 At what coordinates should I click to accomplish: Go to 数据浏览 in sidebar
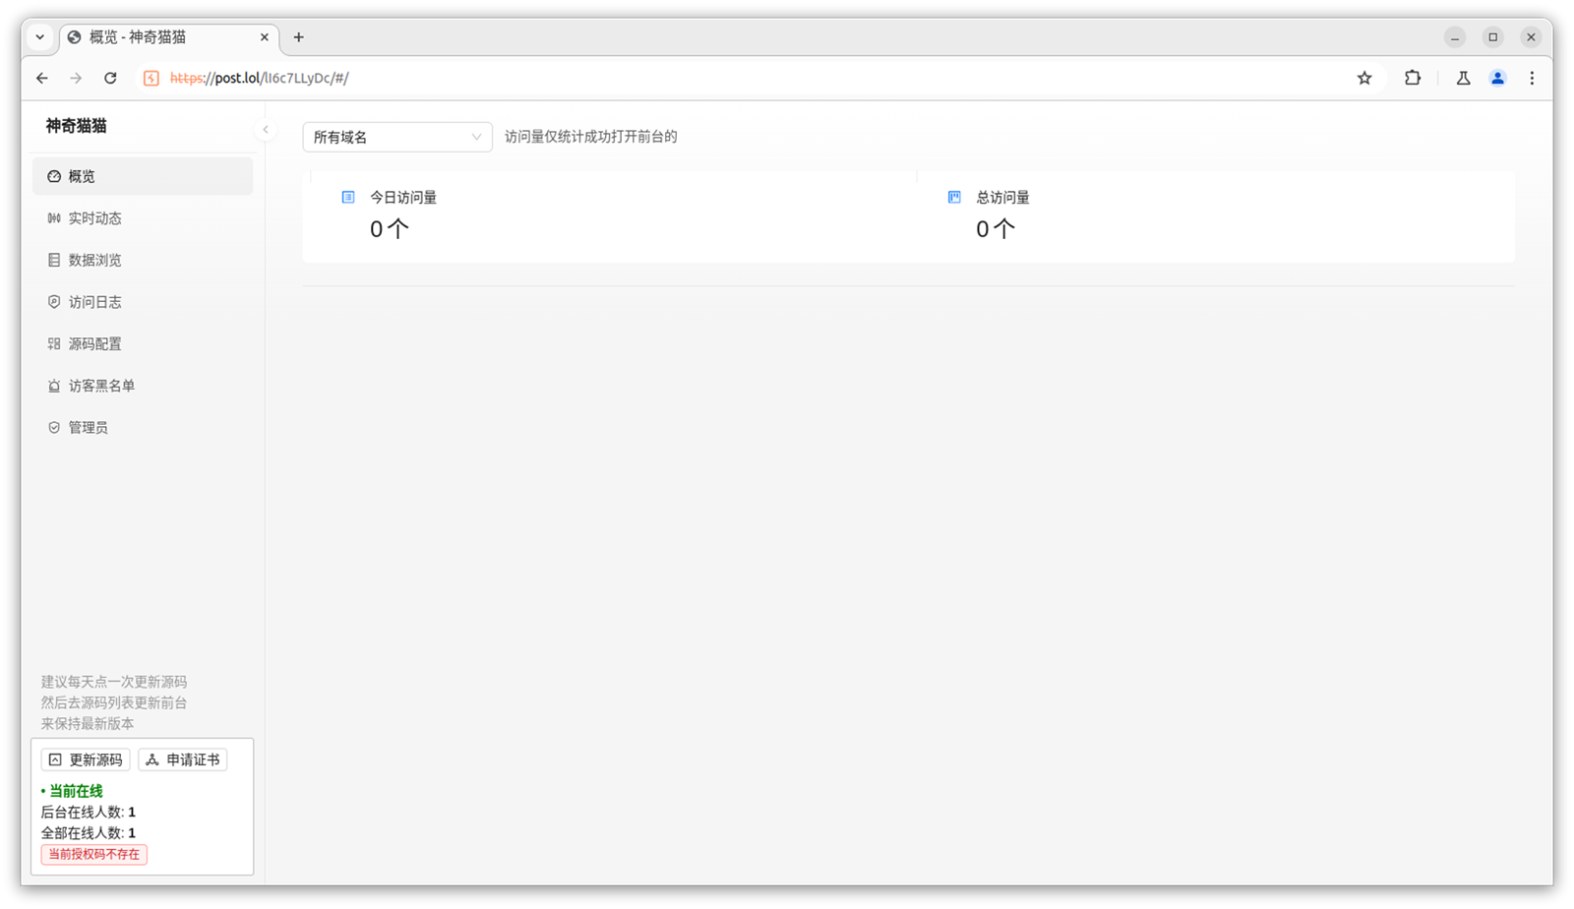[x=143, y=260]
